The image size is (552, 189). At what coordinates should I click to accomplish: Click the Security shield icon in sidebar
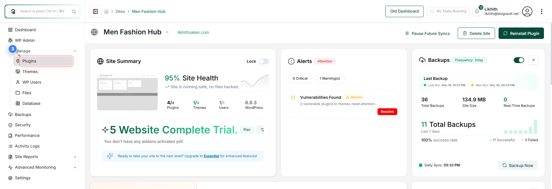pos(10,125)
